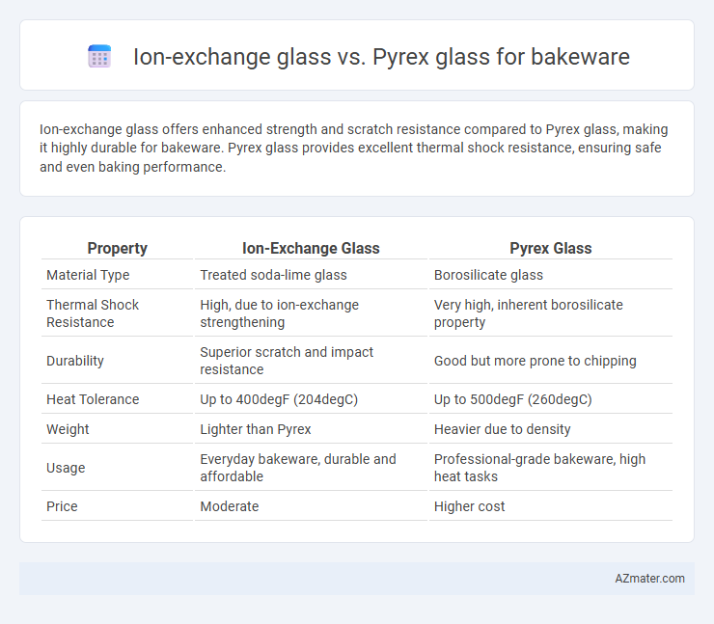Image resolution: width=714 pixels, height=624 pixels.
Task: Click the intro paragraph starting 'Ion-exchange glass offers enhanced strength'
Action: [x=353, y=148]
